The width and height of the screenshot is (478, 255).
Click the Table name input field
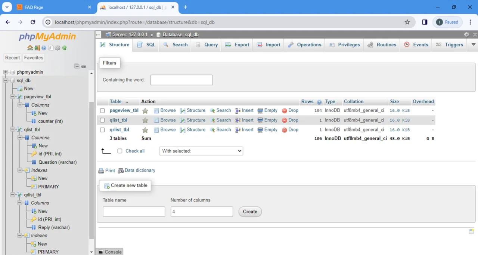(134, 212)
